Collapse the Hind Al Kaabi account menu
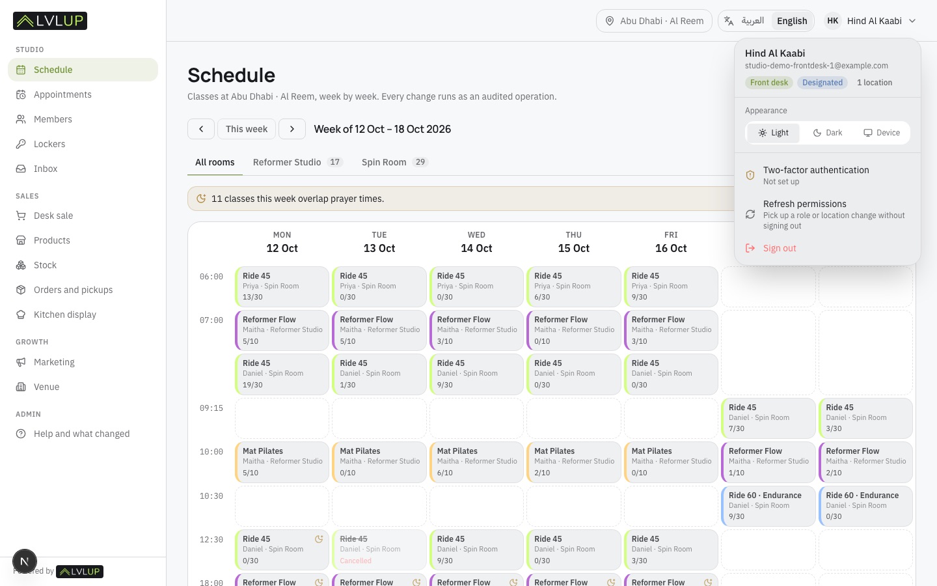This screenshot has height=586, width=937. coord(871,21)
